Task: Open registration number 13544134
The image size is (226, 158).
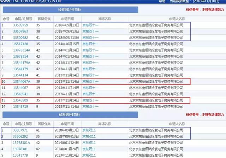Action: click(20, 75)
